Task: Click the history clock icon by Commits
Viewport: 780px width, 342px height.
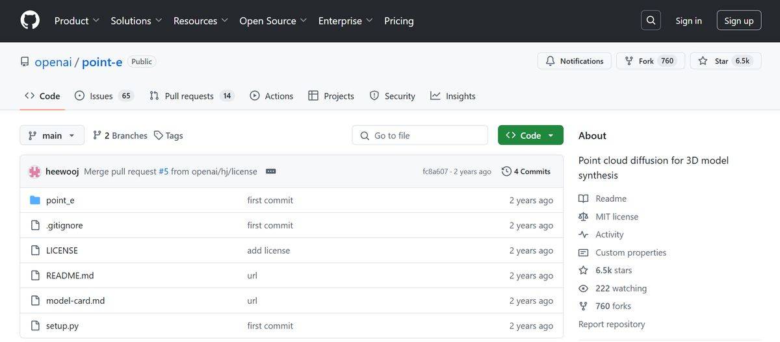Action: pyautogui.click(x=506, y=171)
